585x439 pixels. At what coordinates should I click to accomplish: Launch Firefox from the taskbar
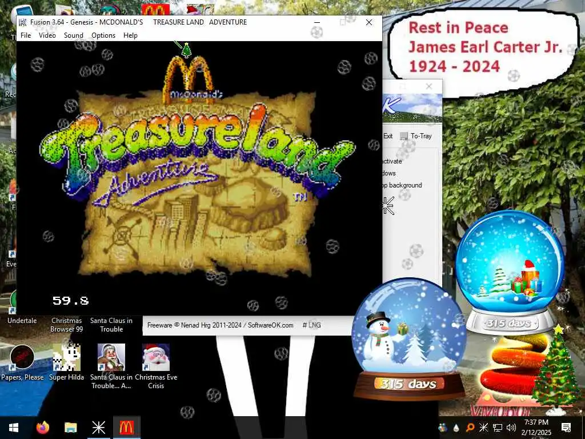tap(42, 428)
